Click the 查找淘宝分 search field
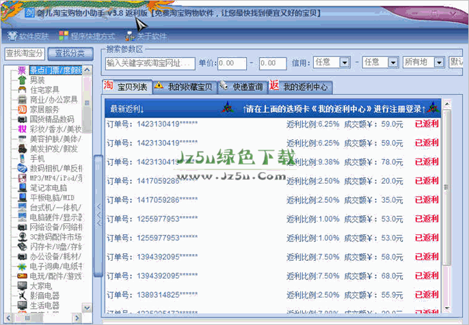Image resolution: width=469 pixels, height=325 pixels. pos(25,54)
